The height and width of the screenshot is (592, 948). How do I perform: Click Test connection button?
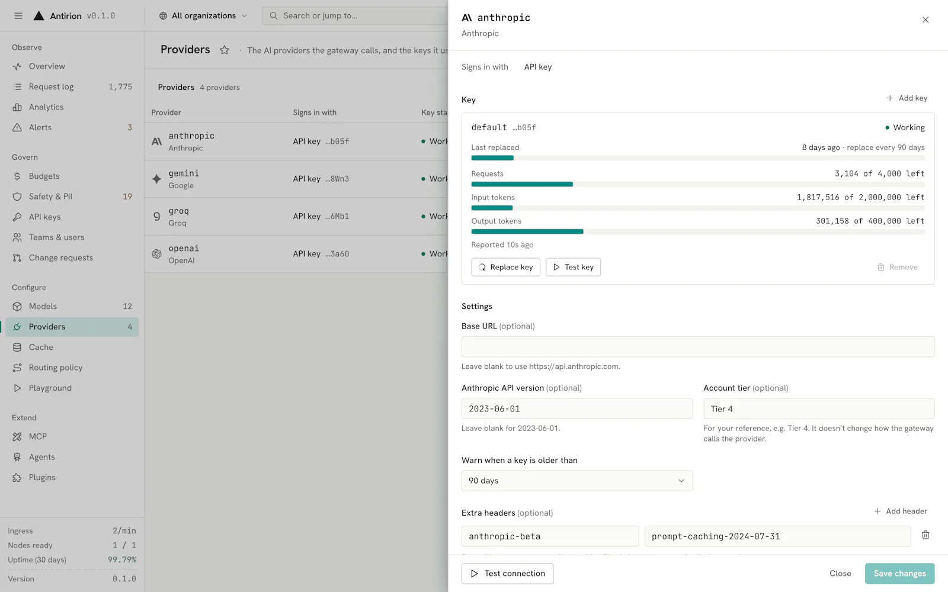point(507,574)
